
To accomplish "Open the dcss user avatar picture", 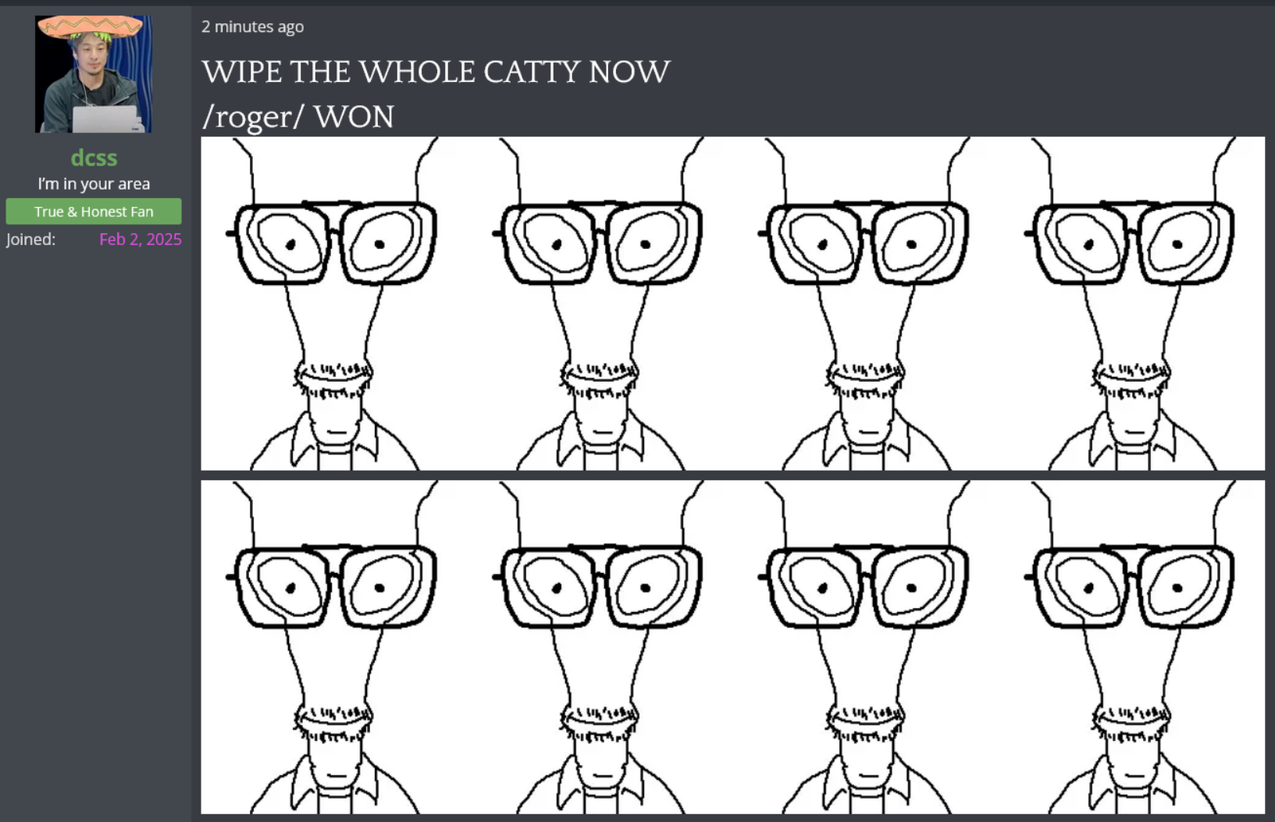I will [94, 74].
